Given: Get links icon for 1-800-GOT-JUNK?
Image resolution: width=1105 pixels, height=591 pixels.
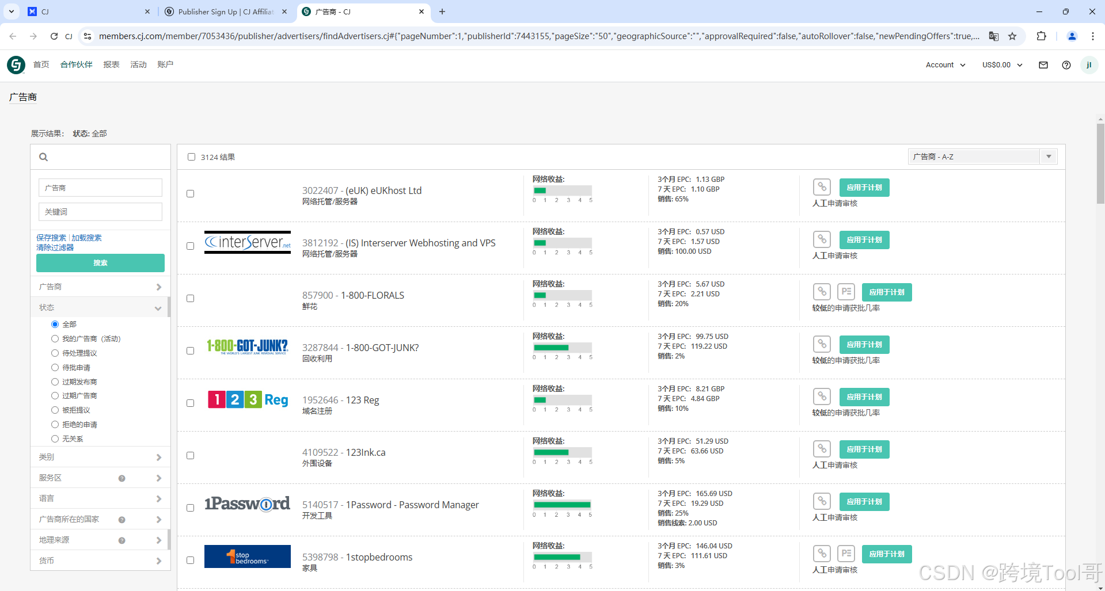Looking at the screenshot, I should pos(822,344).
